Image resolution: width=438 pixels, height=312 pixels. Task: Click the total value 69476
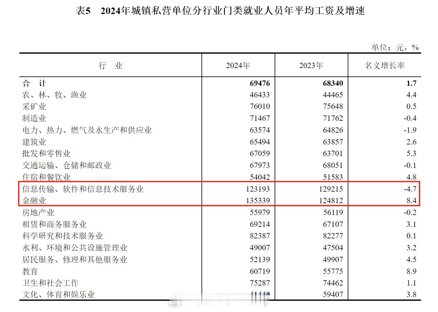[260, 83]
